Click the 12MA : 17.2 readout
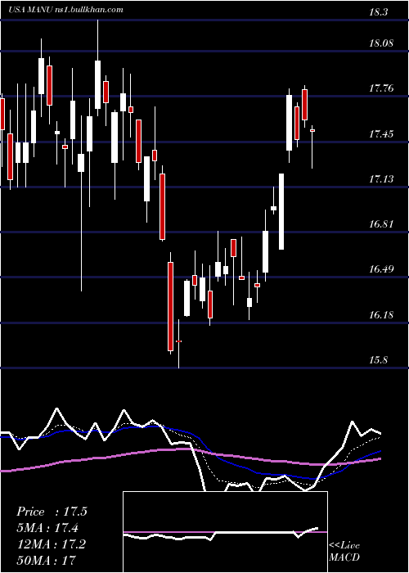This screenshot has width=409, height=573. click(x=51, y=544)
